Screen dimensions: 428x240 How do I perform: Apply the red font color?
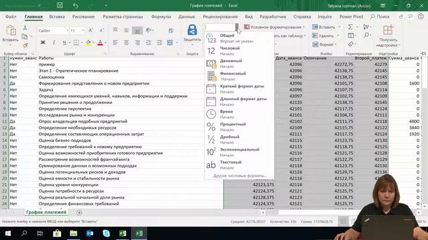coord(100,43)
